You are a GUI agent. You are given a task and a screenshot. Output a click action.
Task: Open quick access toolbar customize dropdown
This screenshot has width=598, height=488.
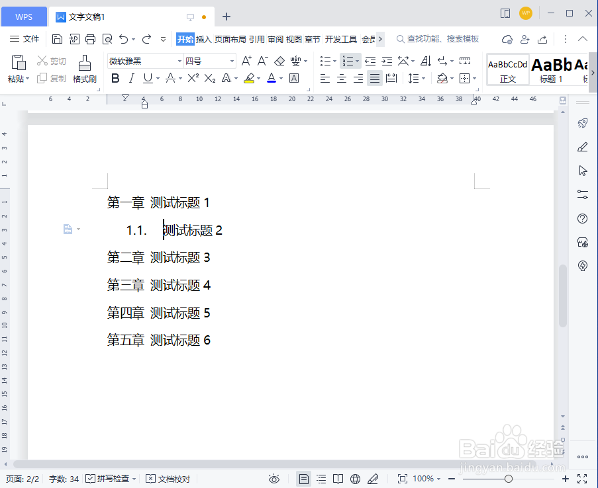tap(163, 39)
